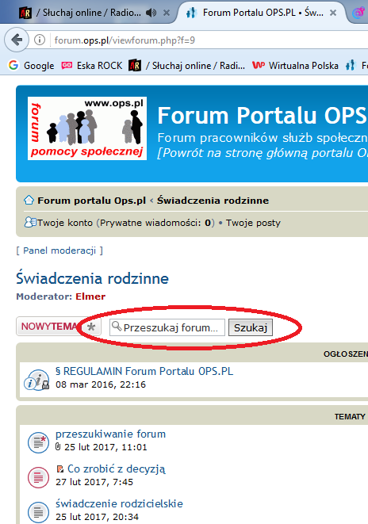Click the user account icon beside Twoje konto
The width and height of the screenshot is (368, 524).
point(30,222)
